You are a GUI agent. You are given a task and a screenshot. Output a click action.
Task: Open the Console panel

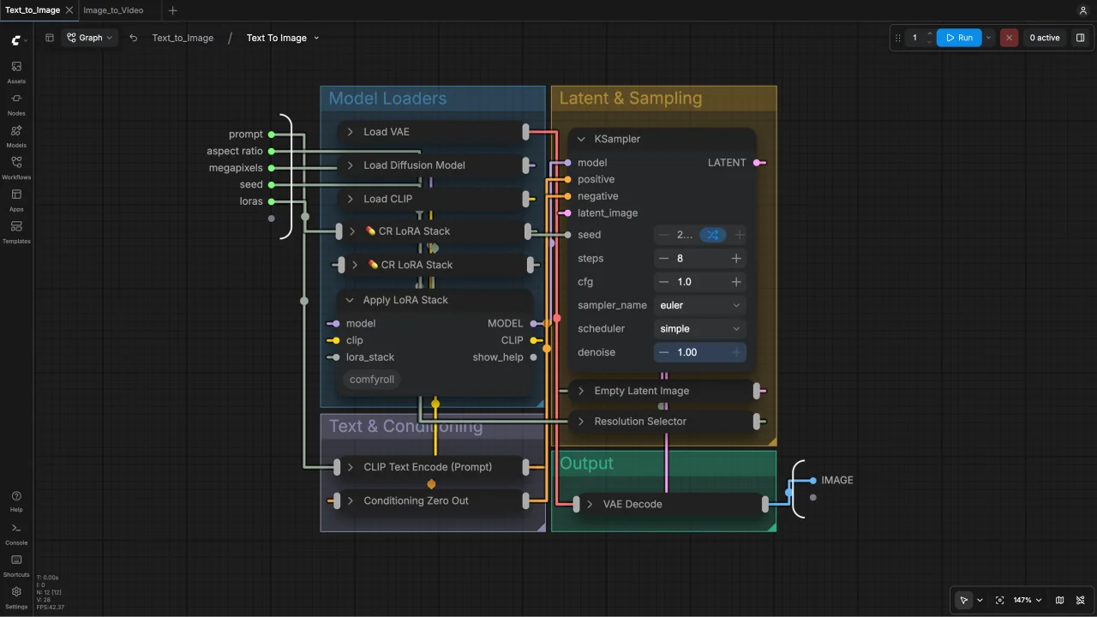[16, 534]
